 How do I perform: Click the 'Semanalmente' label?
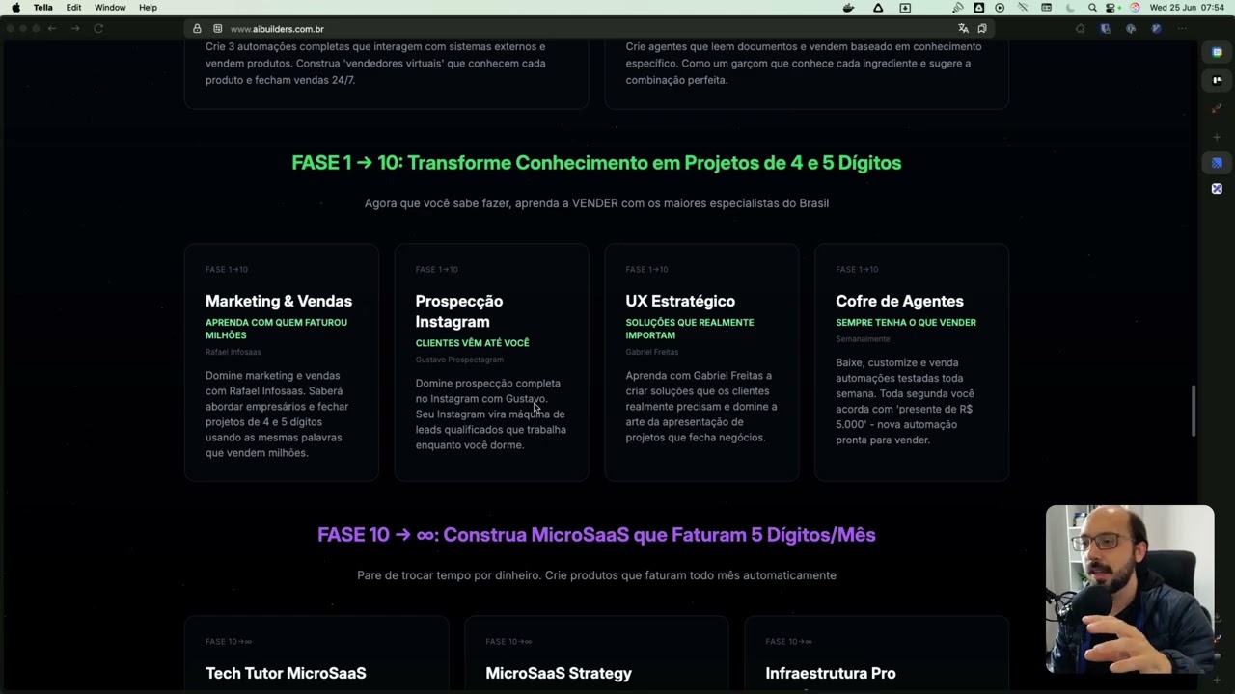(x=863, y=340)
